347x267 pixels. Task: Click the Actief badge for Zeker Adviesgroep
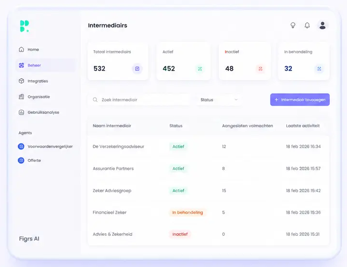click(178, 191)
